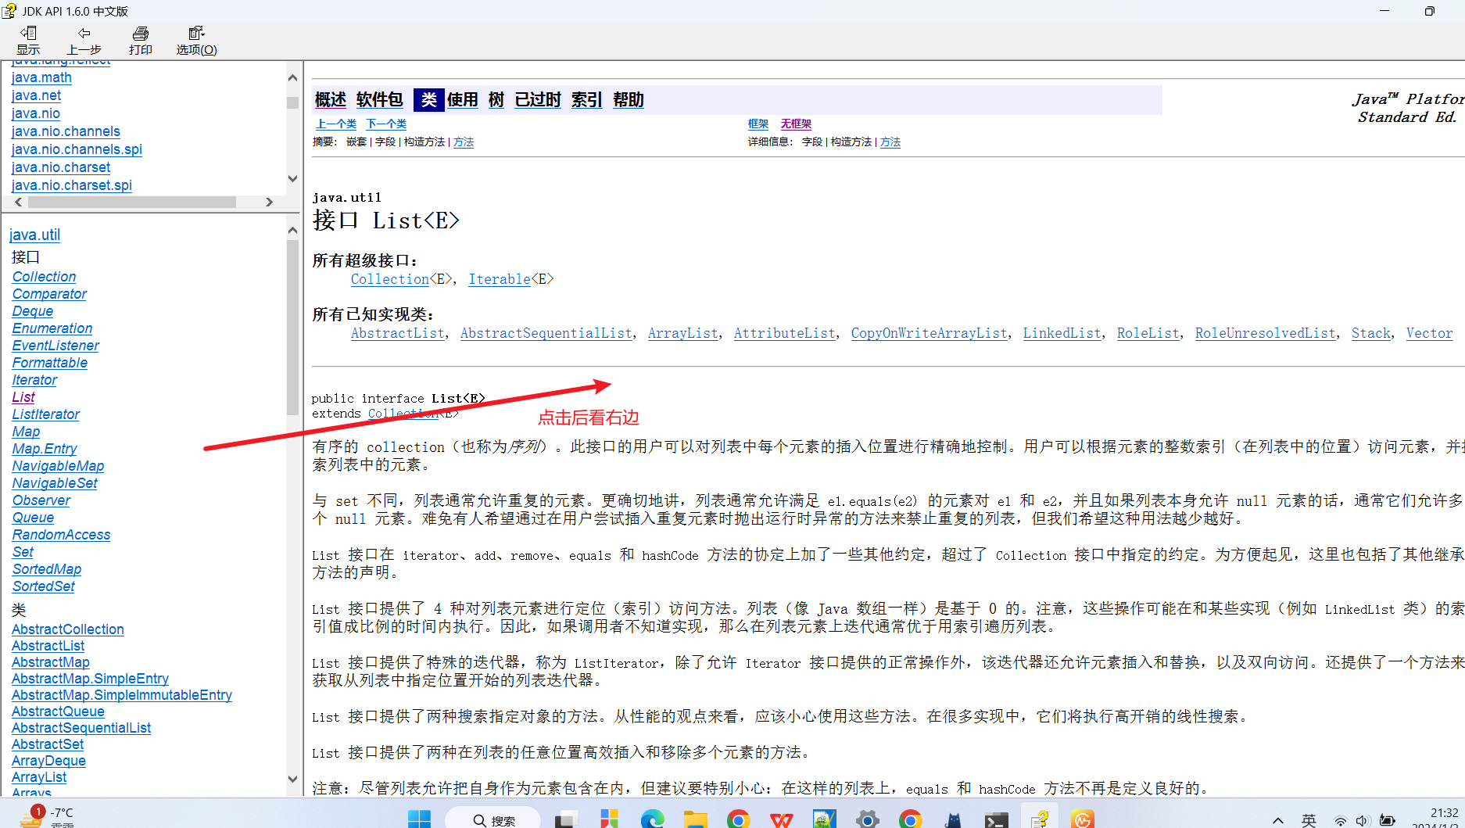Click the 无框架 (No Frames) link
1465x828 pixels.
click(x=796, y=124)
